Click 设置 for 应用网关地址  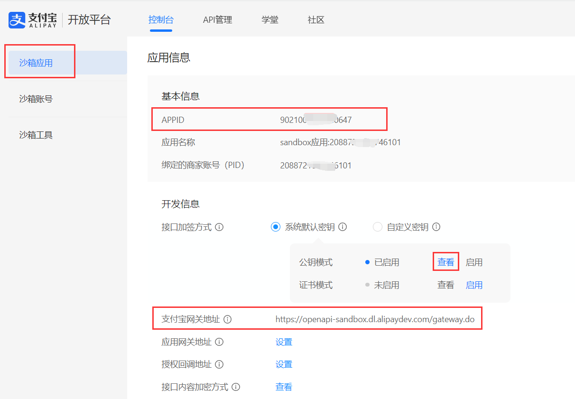click(284, 342)
